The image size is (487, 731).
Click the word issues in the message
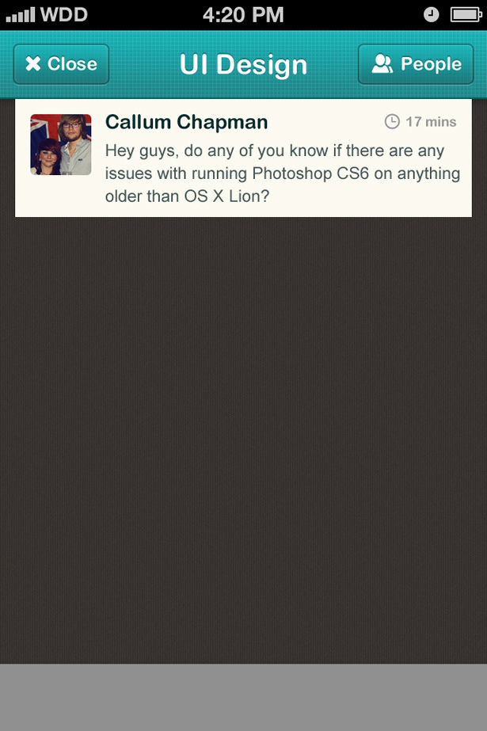tap(128, 173)
